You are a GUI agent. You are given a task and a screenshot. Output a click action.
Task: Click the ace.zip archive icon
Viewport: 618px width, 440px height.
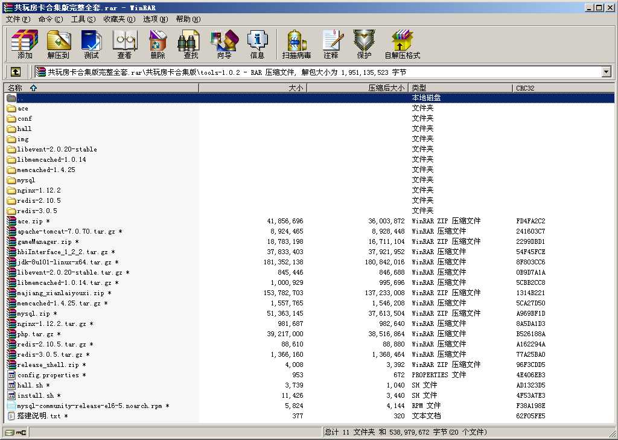[x=11, y=221]
